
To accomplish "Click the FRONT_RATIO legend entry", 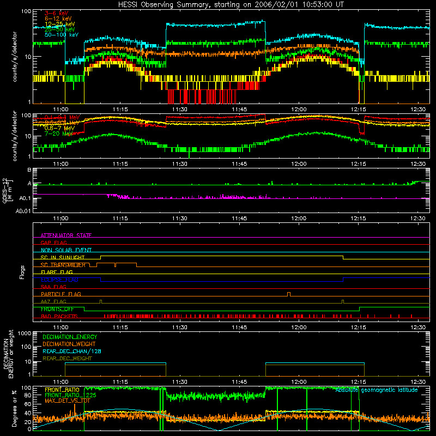I will coord(62,390).
